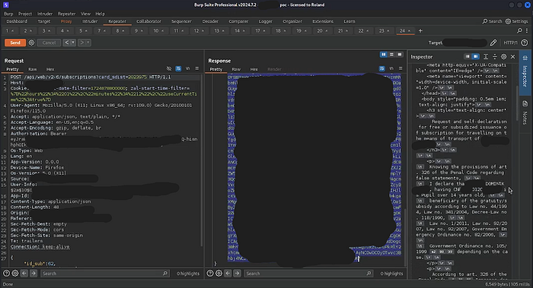Open Inspector settings gear
The width and height of the screenshot is (533, 288).
[x=504, y=57]
